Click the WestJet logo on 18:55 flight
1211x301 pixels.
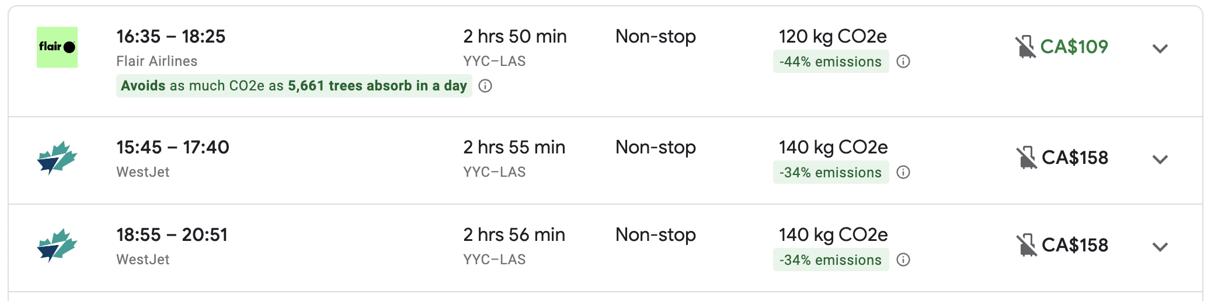click(x=57, y=246)
